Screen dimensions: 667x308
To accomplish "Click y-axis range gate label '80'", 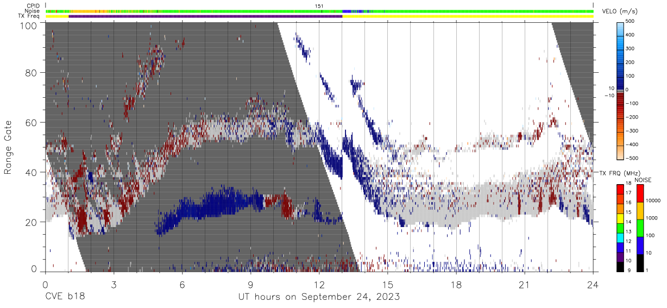I will 32,73.
